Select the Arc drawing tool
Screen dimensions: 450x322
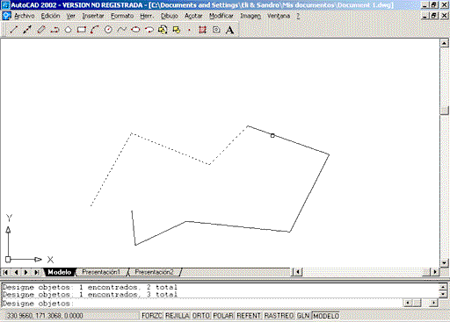pos(95,30)
